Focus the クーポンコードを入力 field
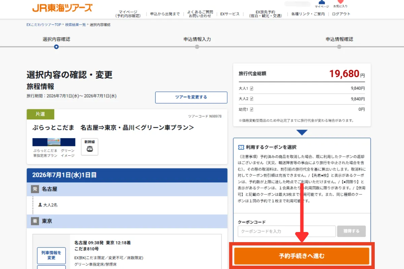This screenshot has width=404, height=269. [287, 231]
